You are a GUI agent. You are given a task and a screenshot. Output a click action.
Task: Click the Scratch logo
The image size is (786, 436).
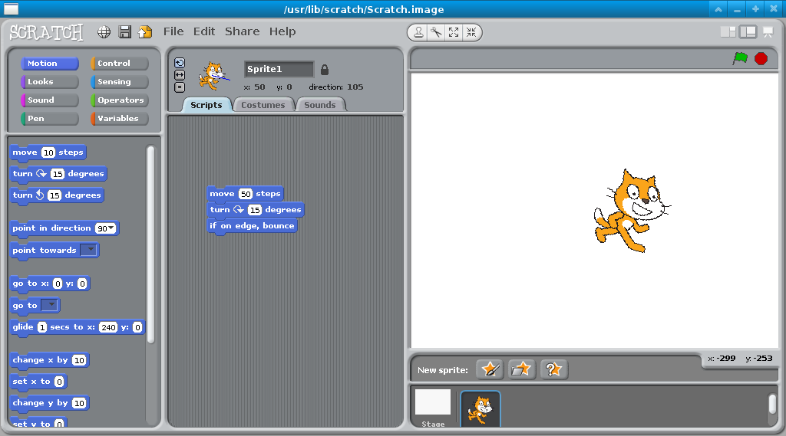[x=46, y=32]
